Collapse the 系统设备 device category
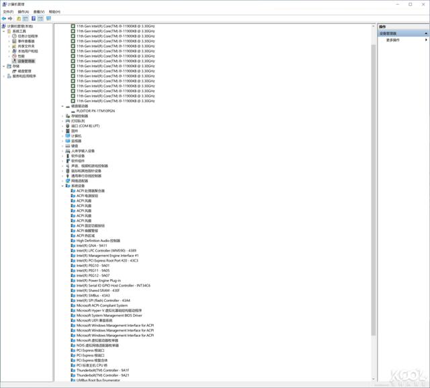Screen dimensions: 430x388 click(x=62, y=186)
